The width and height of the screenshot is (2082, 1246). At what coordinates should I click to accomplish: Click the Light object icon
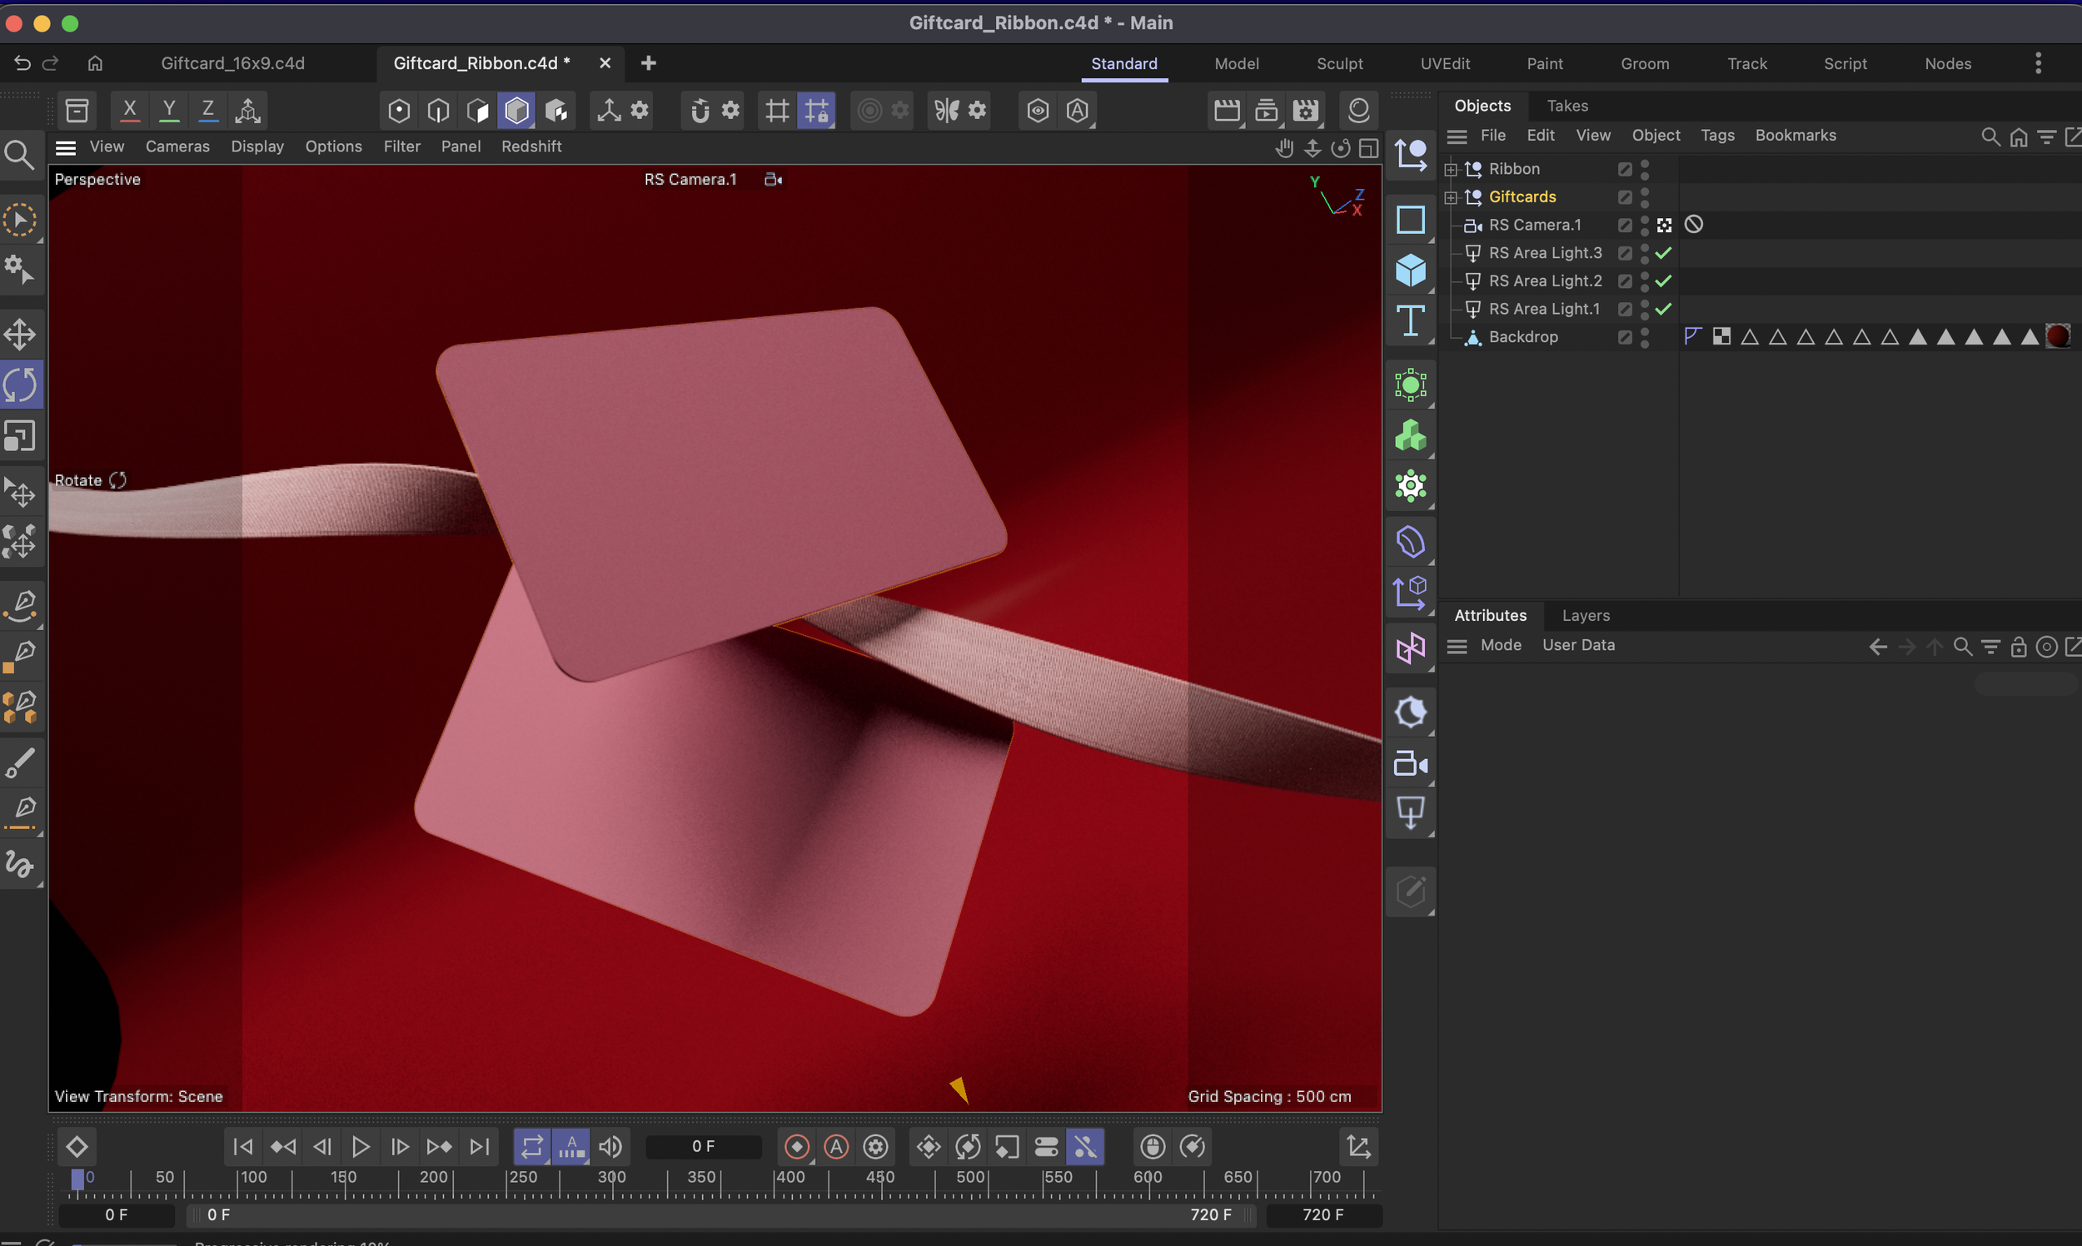point(1410,812)
